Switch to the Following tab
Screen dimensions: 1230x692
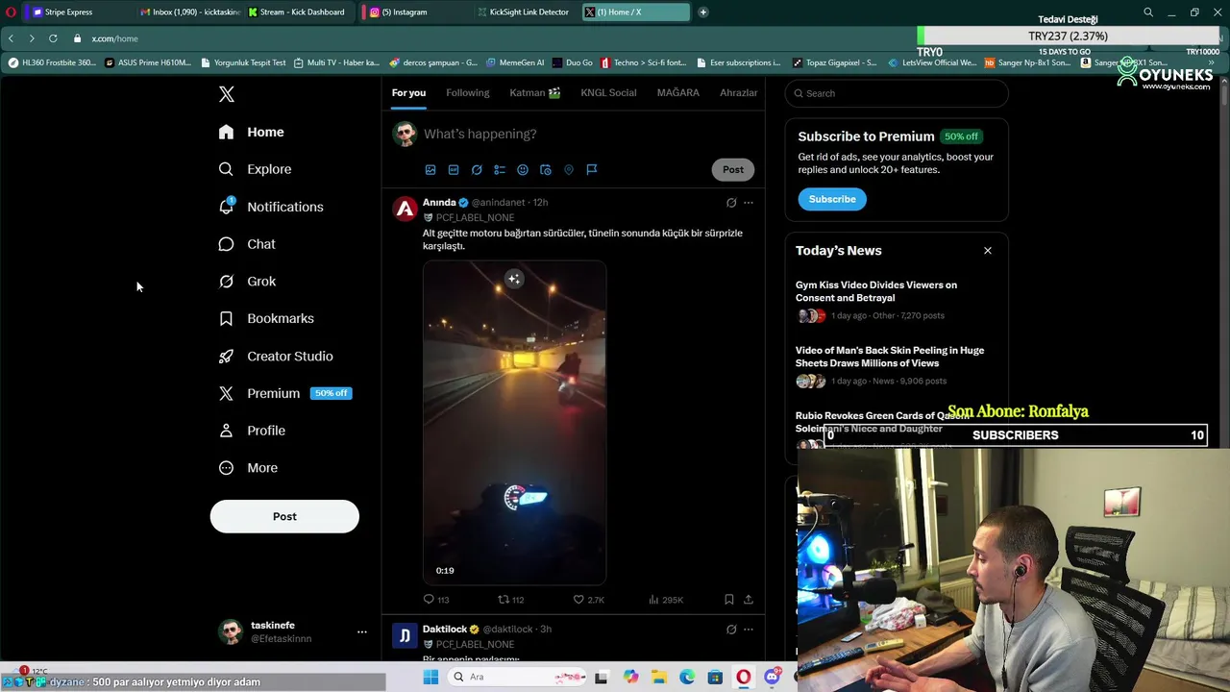(468, 92)
